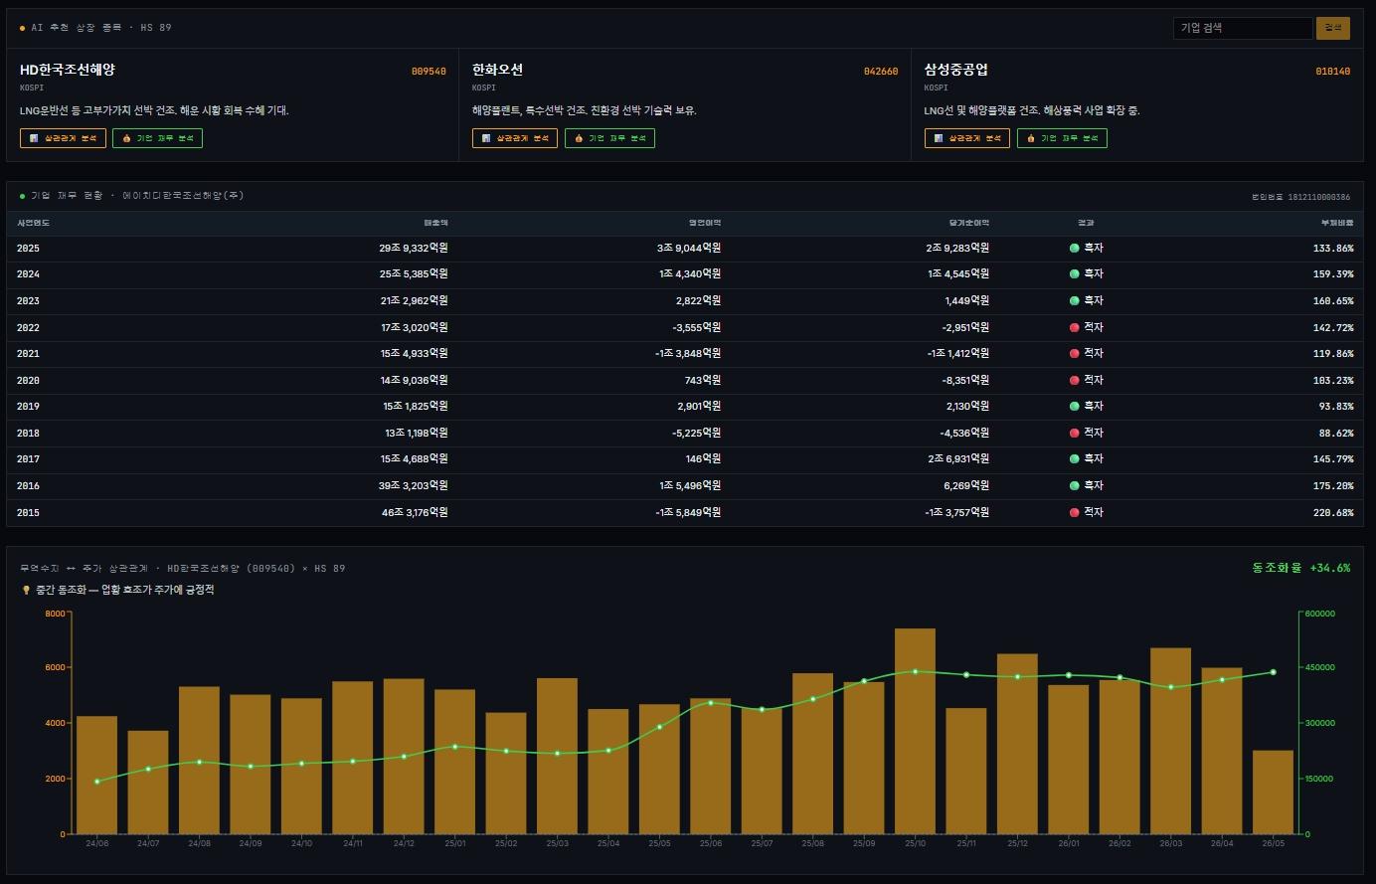Click the 사업연도 column header
Image resolution: width=1376 pixels, height=884 pixels.
pos(33,223)
